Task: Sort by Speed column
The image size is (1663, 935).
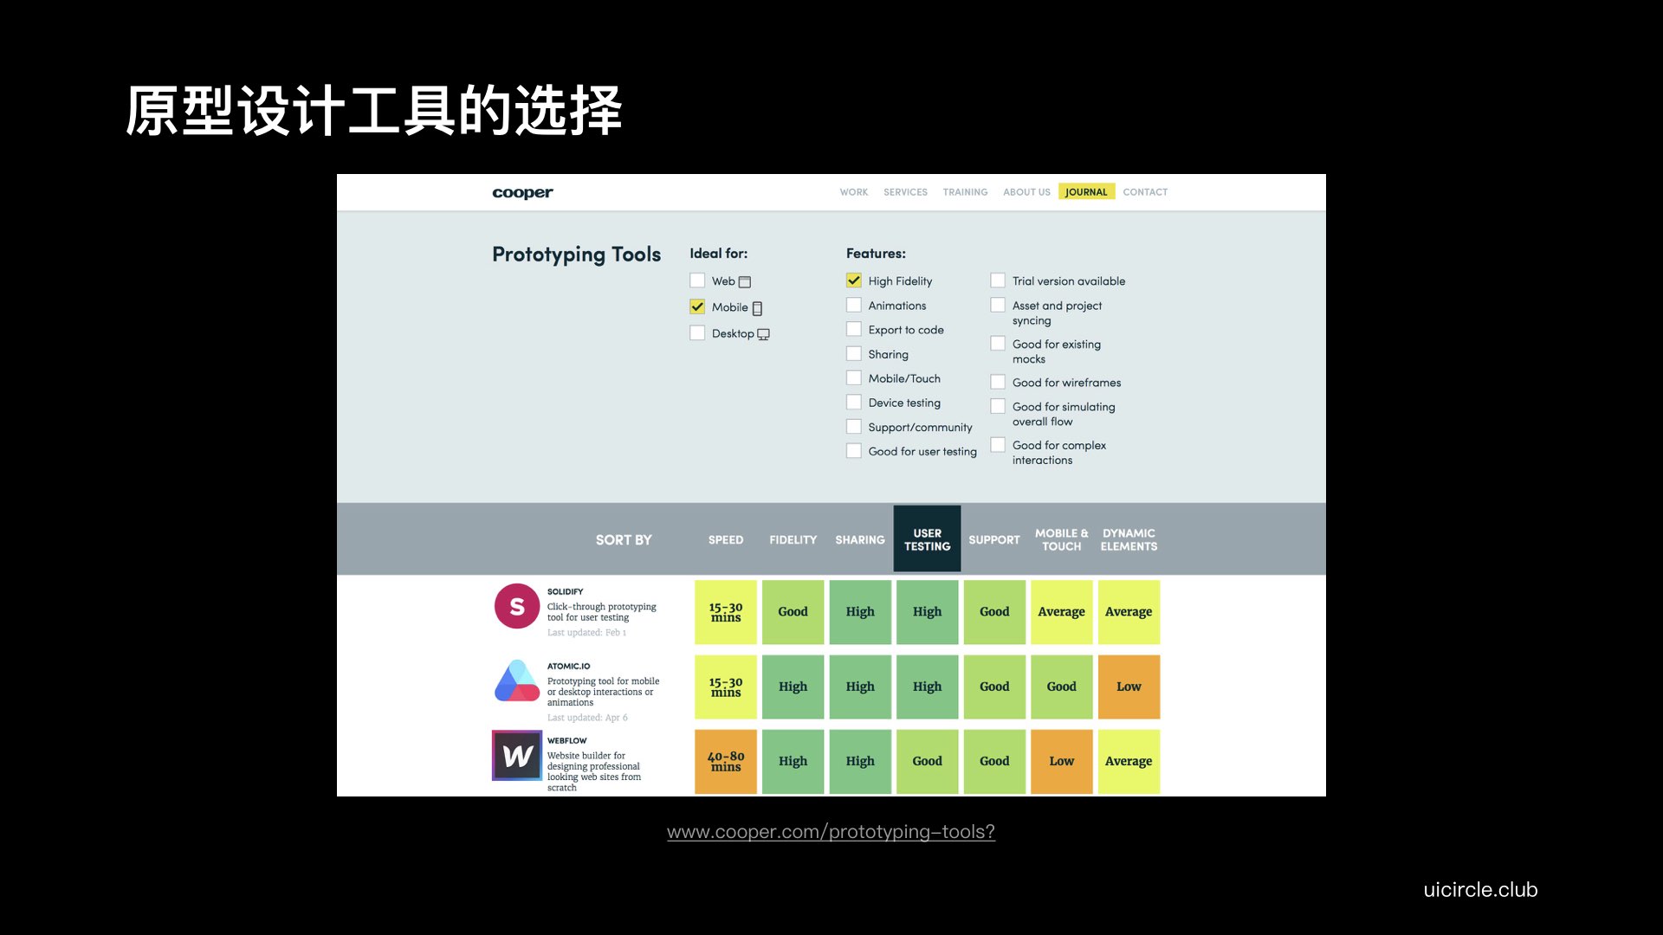Action: 726,539
